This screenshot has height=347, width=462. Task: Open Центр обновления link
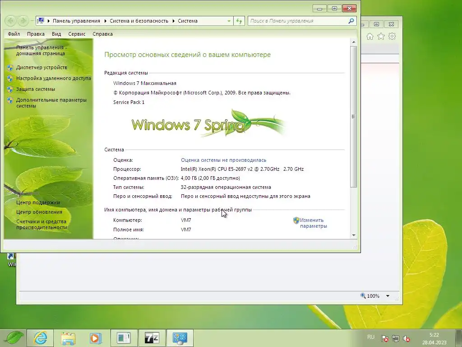click(39, 212)
